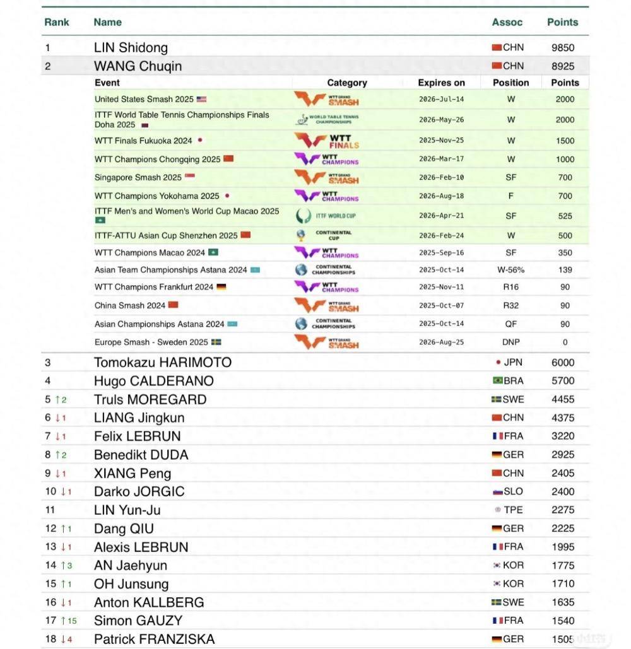The image size is (631, 649).
Task: Click the Sweden flag for Truls MOREGARD
Action: tap(496, 399)
